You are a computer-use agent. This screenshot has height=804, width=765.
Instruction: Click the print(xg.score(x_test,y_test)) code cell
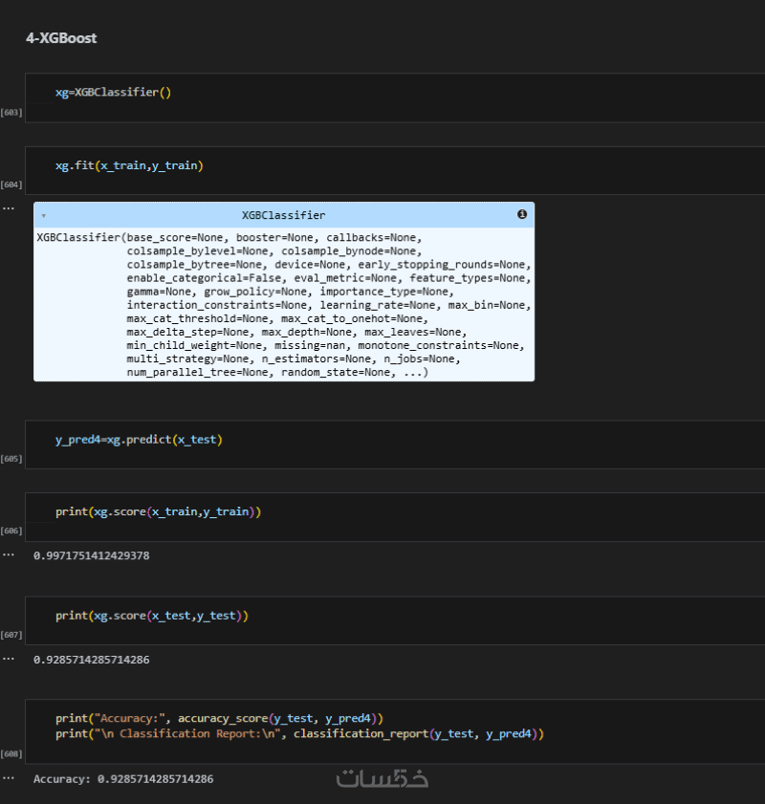pos(395,620)
